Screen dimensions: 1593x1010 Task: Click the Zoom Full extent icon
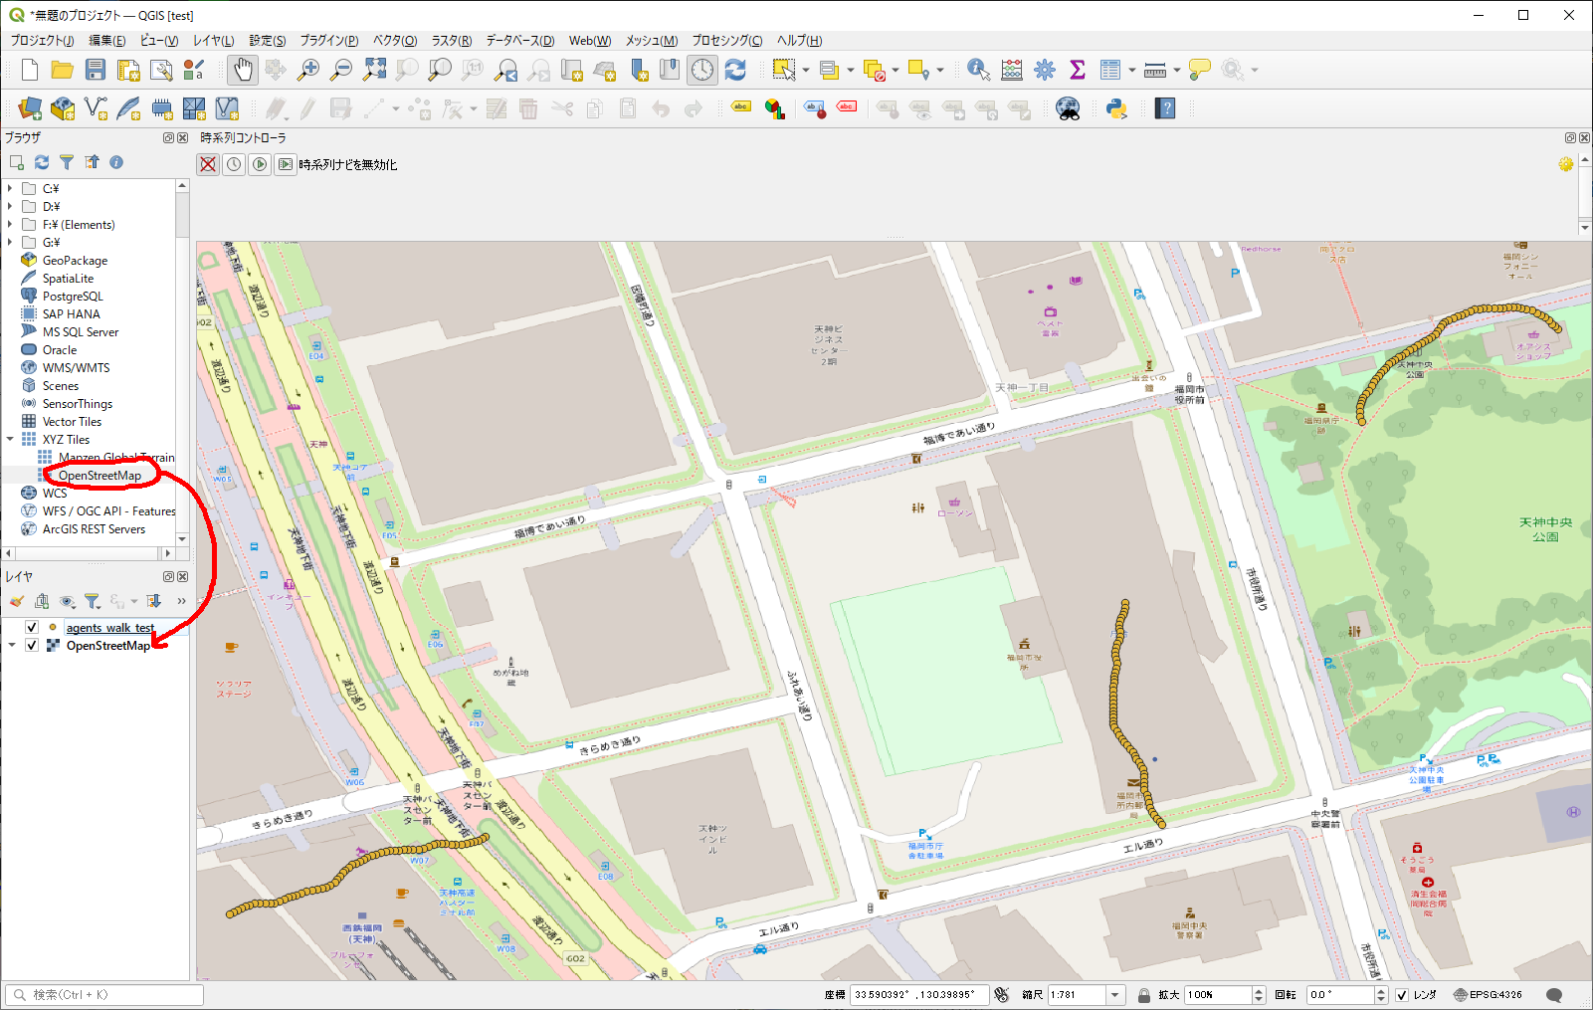coord(374,70)
